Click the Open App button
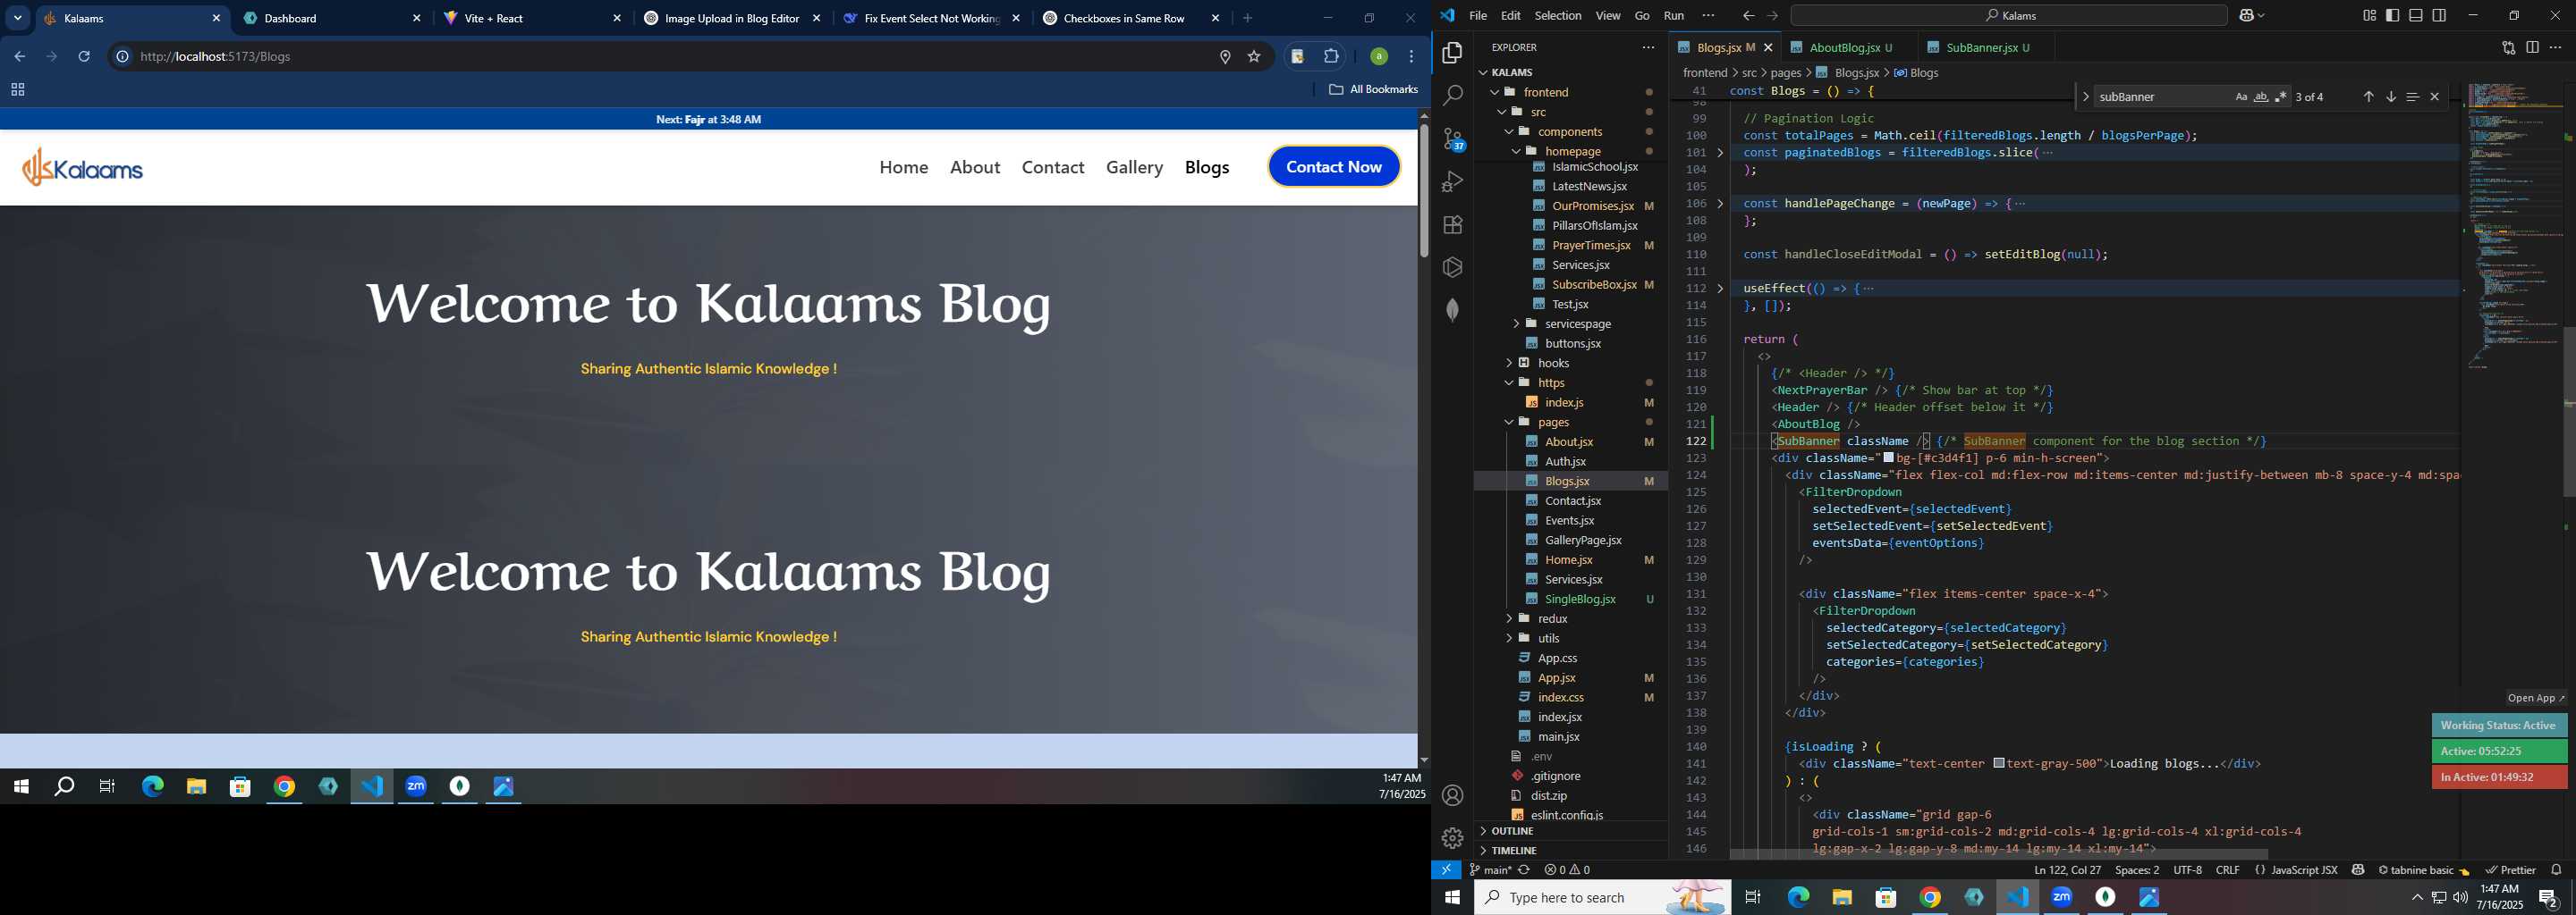2576x915 pixels. pyautogui.click(x=2535, y=698)
